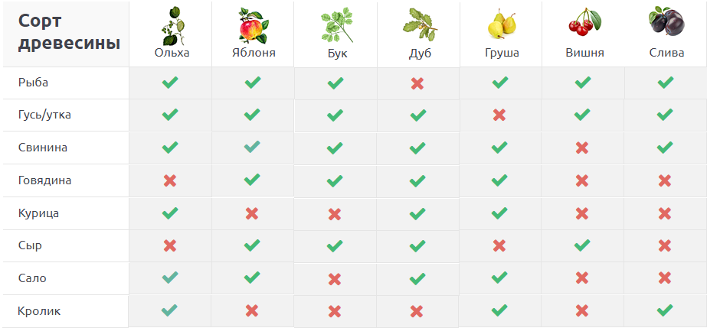The image size is (707, 328).
Task: Click the green check for Курица under Дуб
Action: 417,213
